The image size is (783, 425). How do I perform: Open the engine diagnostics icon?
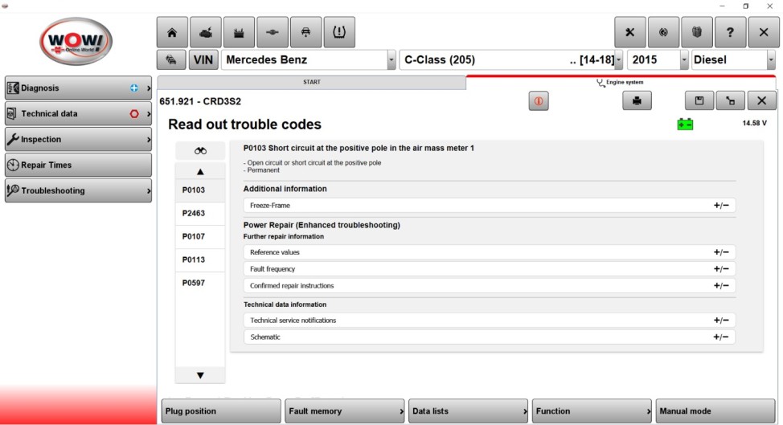pos(206,32)
